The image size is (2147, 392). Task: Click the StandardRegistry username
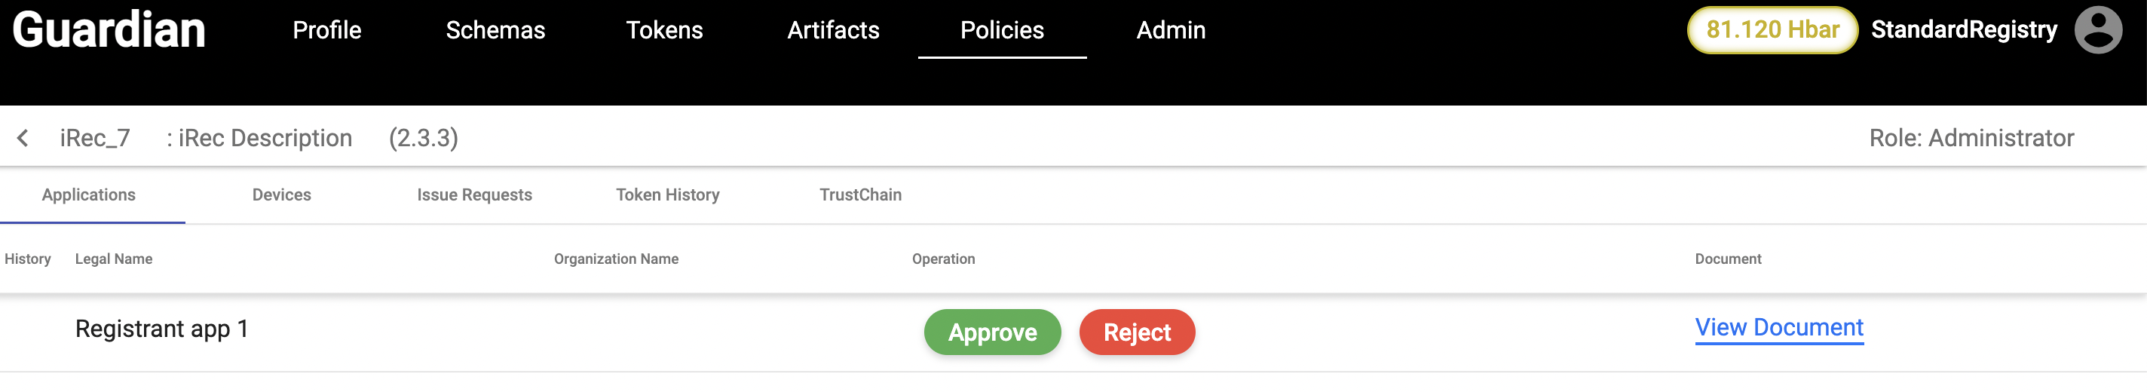tap(1964, 30)
